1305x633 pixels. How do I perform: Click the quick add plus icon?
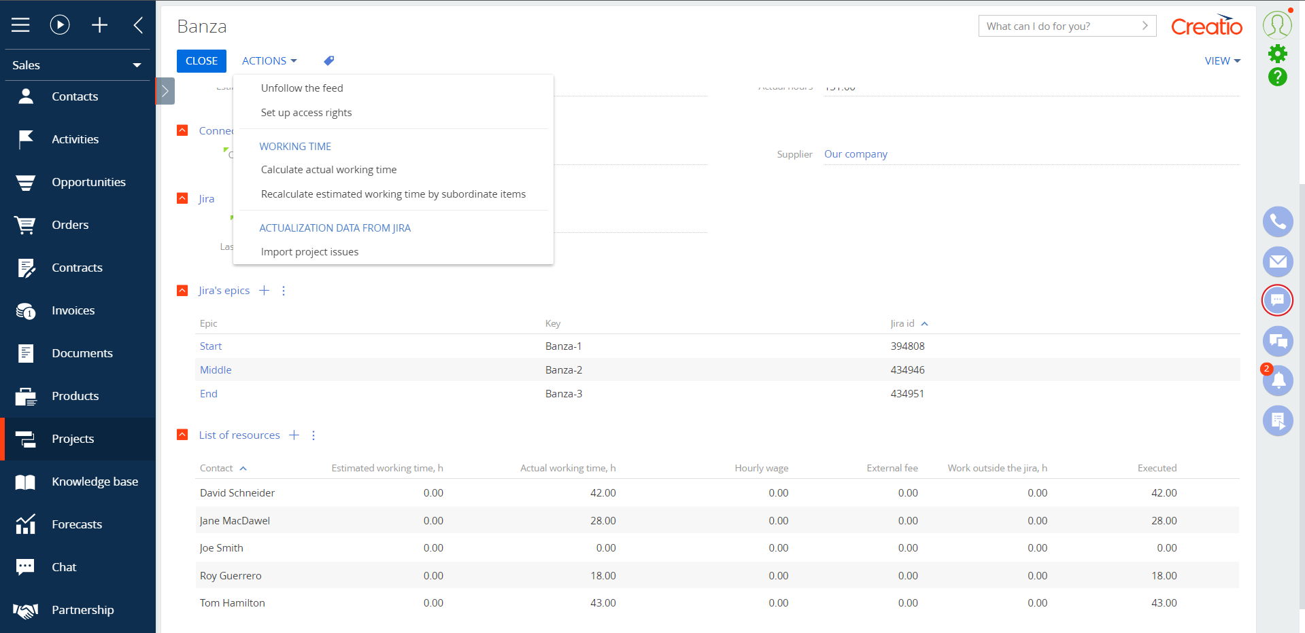coord(99,25)
